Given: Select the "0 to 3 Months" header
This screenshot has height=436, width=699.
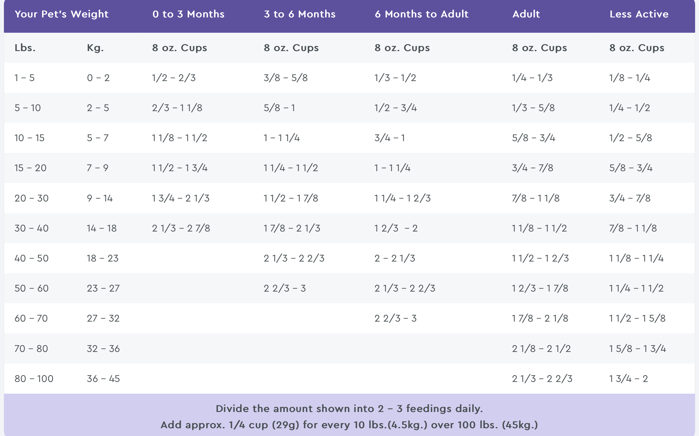Looking at the screenshot, I should point(188,14).
